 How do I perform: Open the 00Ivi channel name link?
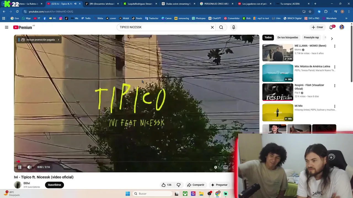pyautogui.click(x=27, y=183)
